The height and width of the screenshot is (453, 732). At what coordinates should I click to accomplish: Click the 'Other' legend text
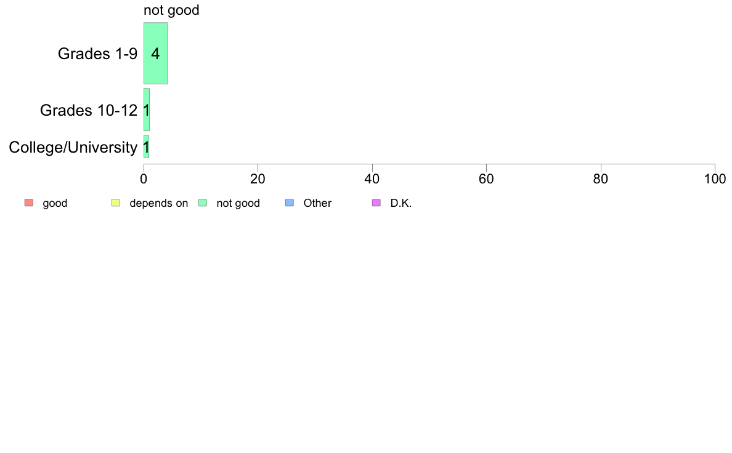click(317, 203)
